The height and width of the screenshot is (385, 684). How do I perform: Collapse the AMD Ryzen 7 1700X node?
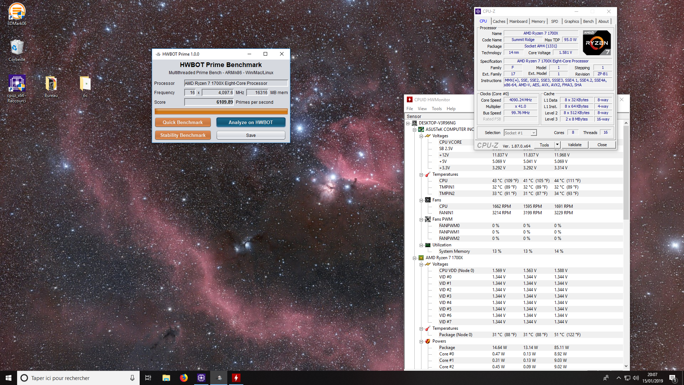(415, 258)
